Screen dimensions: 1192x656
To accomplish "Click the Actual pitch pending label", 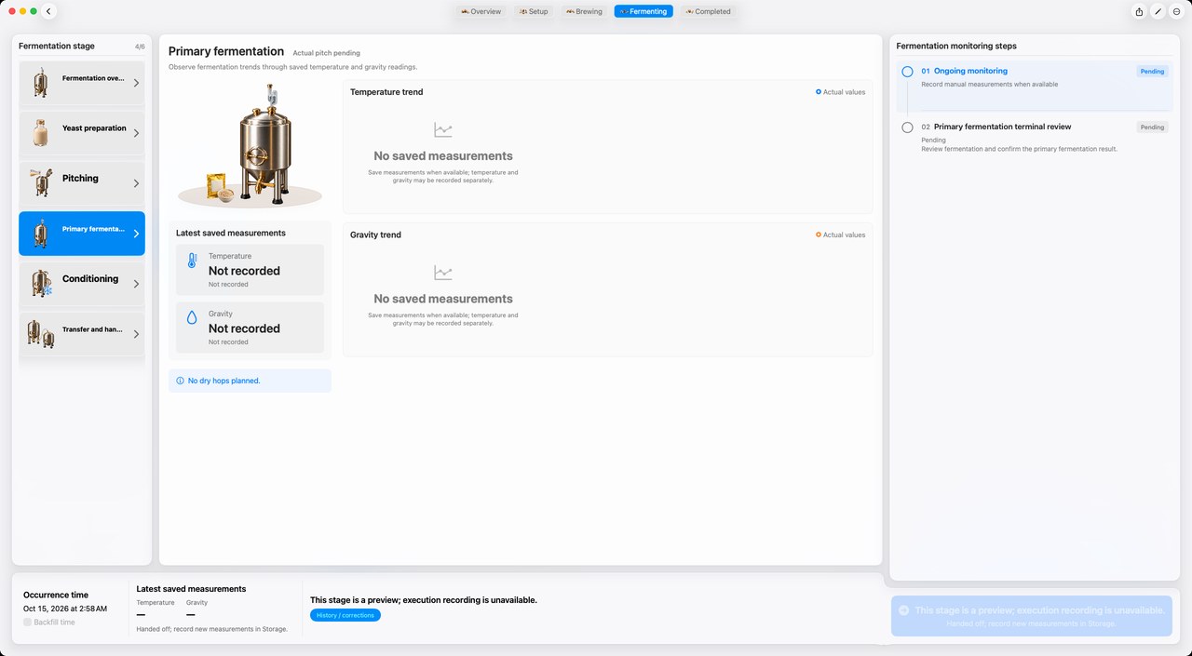I will point(326,53).
